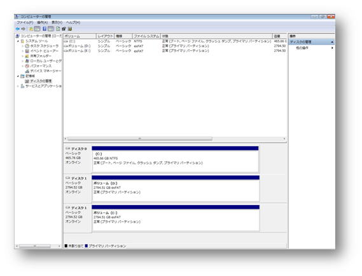This screenshot has height=276, width=362.
Task: Sort by the 状態 column header
Action: coord(216,36)
